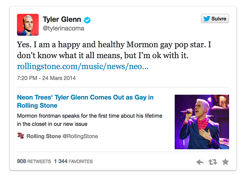This screenshot has height=179, width=247.
Task: Click the Rolling Stone logo icon
Action: (x=21, y=136)
